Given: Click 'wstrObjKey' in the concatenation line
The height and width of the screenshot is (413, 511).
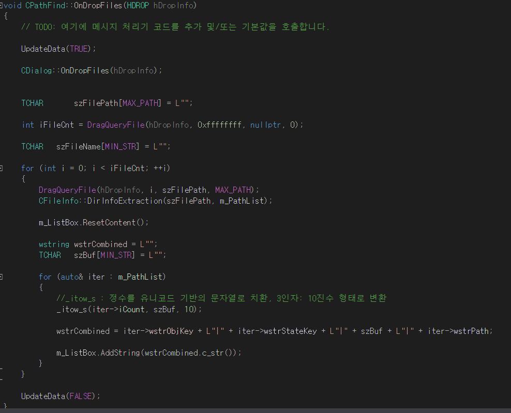Looking at the screenshot, I should click(171, 331).
